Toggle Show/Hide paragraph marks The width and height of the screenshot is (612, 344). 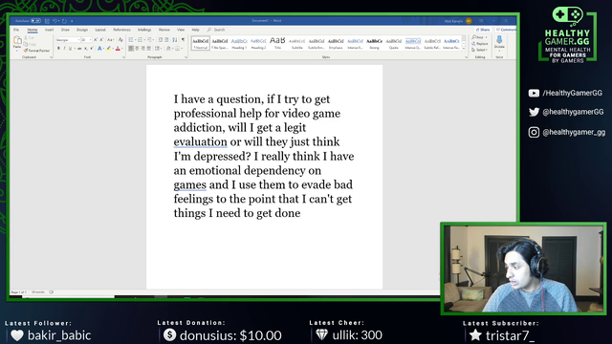click(183, 40)
